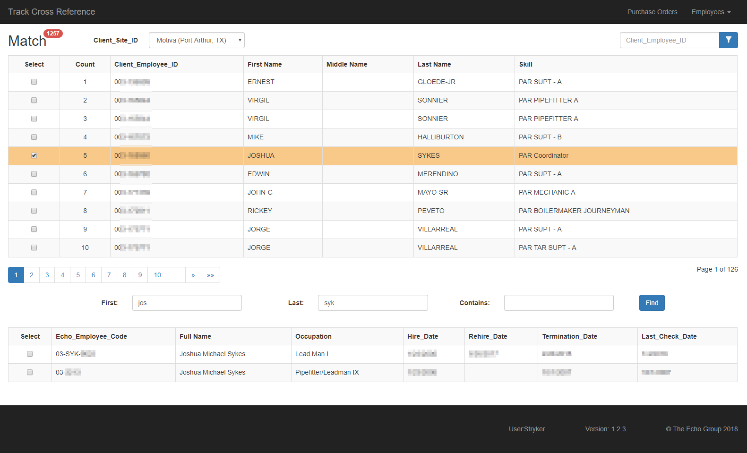
Task: Go to page 5 in pagination
Action: 78,275
